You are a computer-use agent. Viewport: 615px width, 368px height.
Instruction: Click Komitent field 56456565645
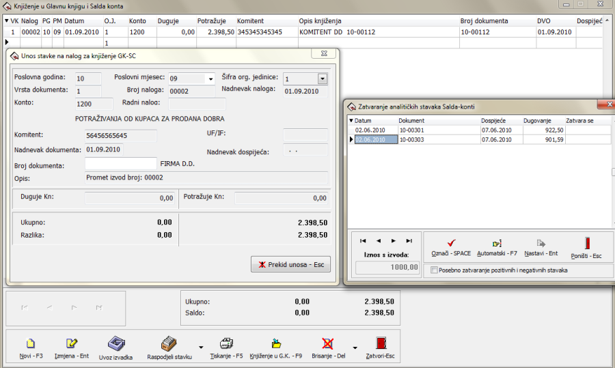tap(121, 136)
